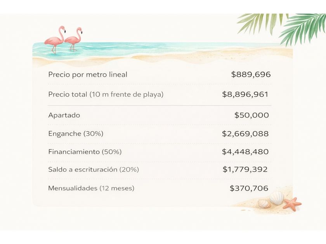Click the $1,779,392 balance amount
This screenshot has width=326, height=244.
[245, 169]
